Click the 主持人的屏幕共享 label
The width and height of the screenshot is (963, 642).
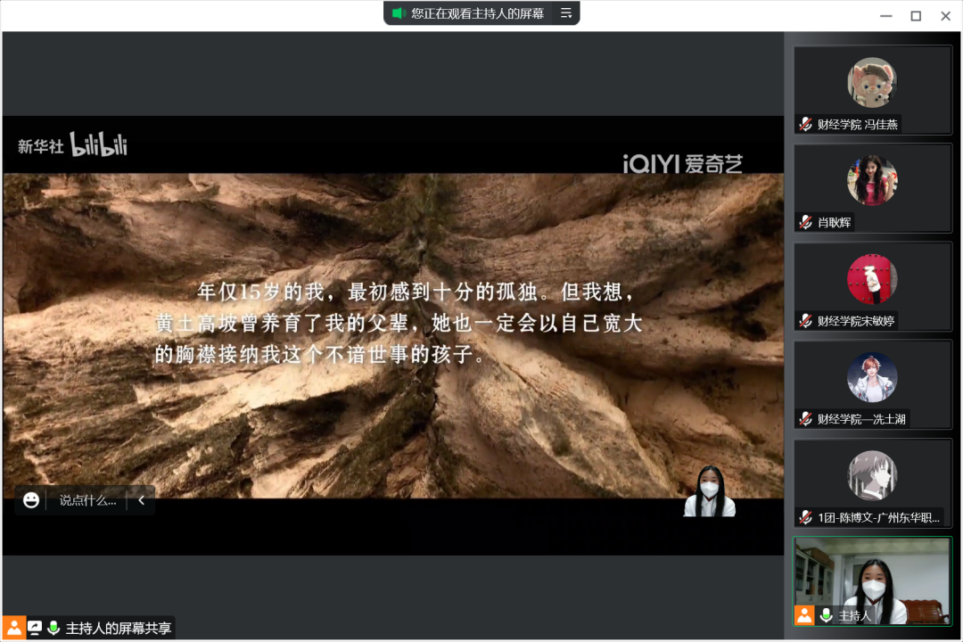[118, 628]
